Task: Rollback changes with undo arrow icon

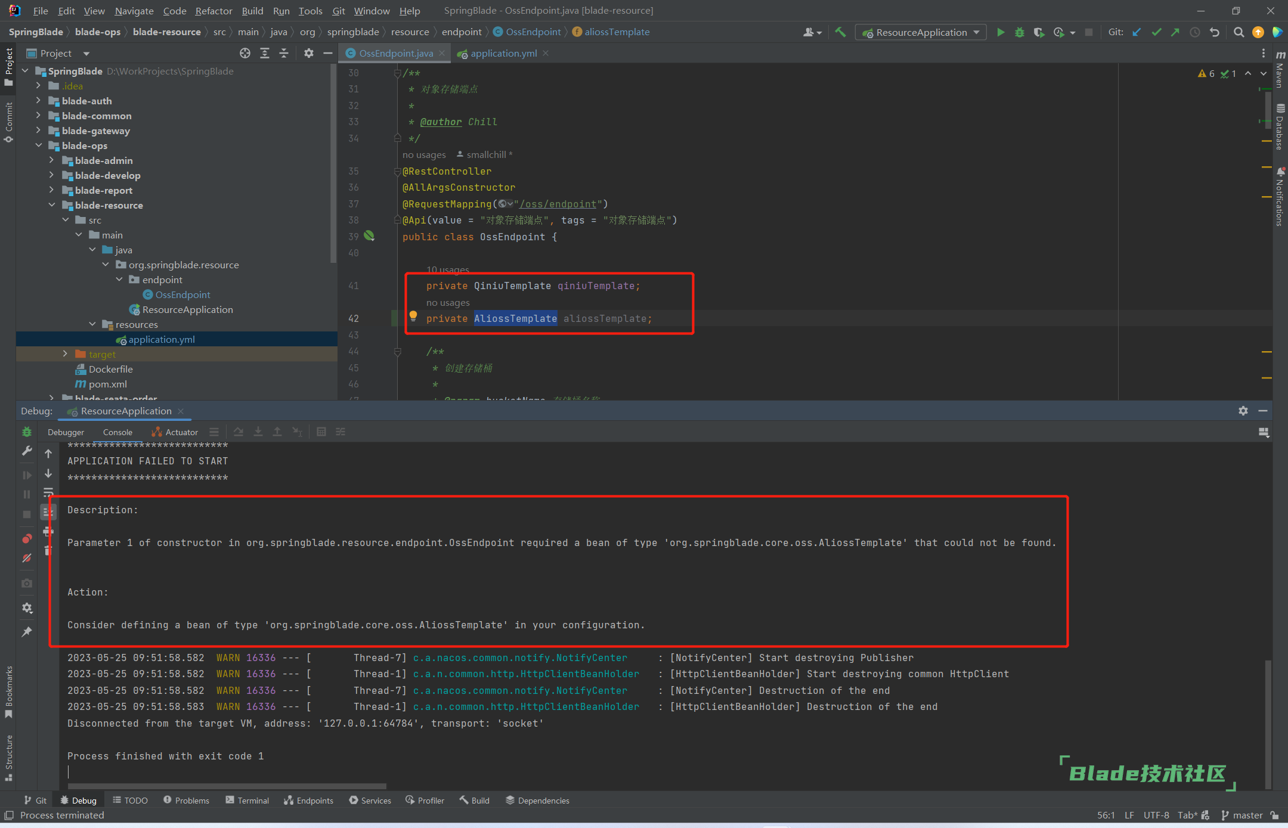Action: [x=1215, y=32]
